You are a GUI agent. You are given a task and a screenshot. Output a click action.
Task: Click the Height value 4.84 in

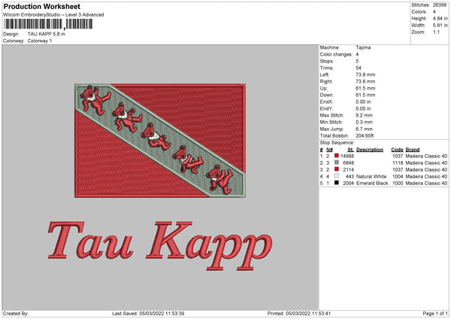440,18
